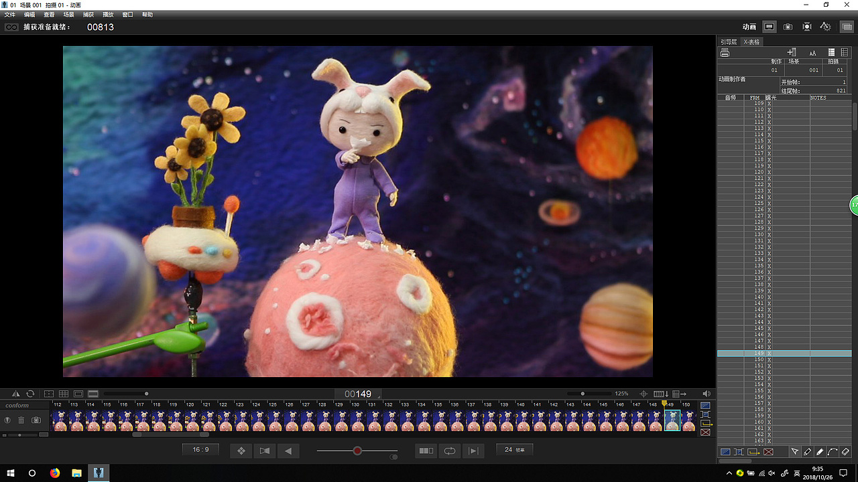Open the 16:9 aspect ratio dropdown
Viewport: 858px width, 482px height.
[x=200, y=450]
